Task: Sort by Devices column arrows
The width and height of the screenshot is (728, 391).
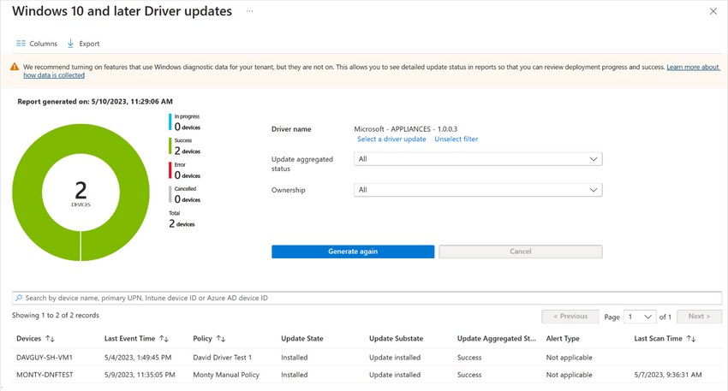Action: pyautogui.click(x=50, y=339)
